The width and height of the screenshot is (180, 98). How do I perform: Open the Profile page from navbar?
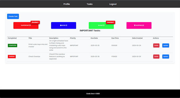pos(67,4)
